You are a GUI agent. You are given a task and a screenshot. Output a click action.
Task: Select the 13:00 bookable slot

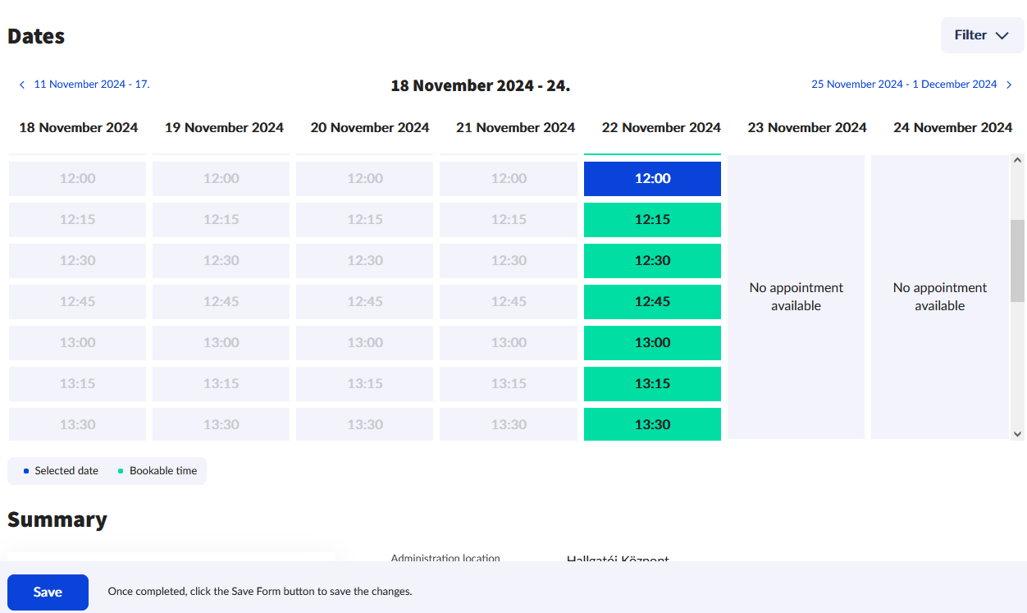[x=652, y=343]
